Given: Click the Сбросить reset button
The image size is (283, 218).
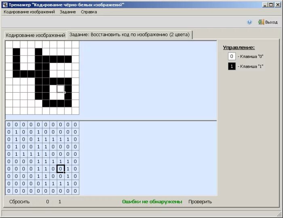Looking at the screenshot, I should click(19, 201).
